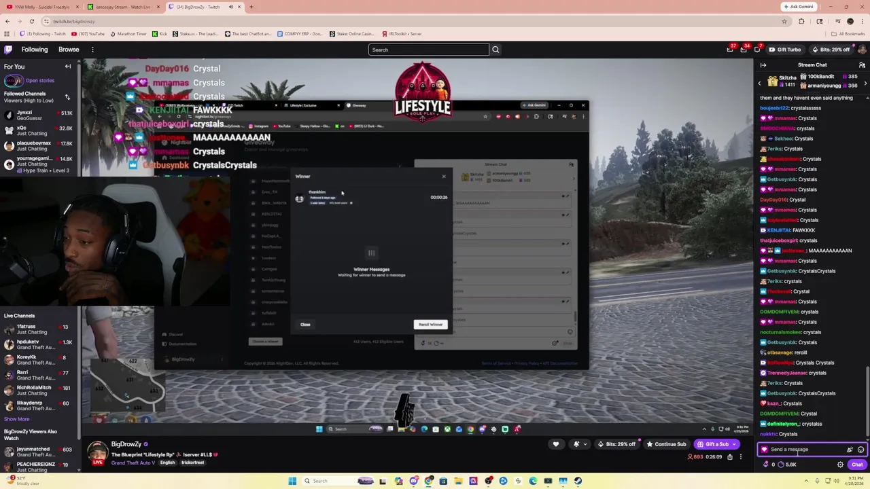Viewport: 870px width, 489px height.
Task: Open the emote picker in chat
Action: click(861, 450)
